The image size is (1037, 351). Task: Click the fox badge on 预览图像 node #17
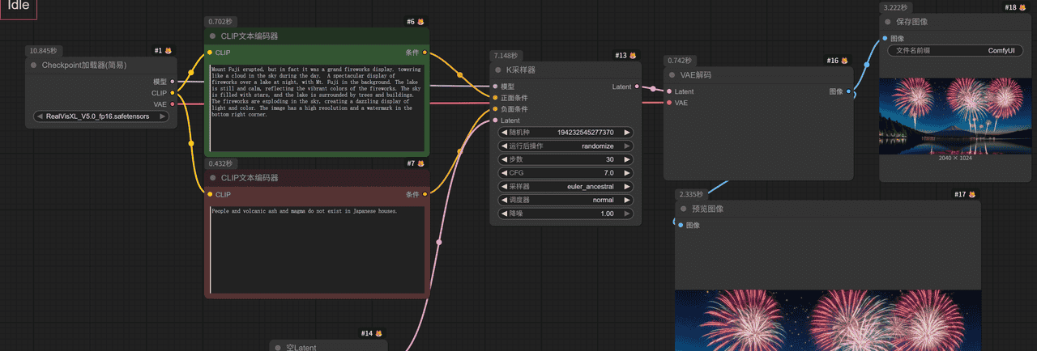[x=971, y=195]
